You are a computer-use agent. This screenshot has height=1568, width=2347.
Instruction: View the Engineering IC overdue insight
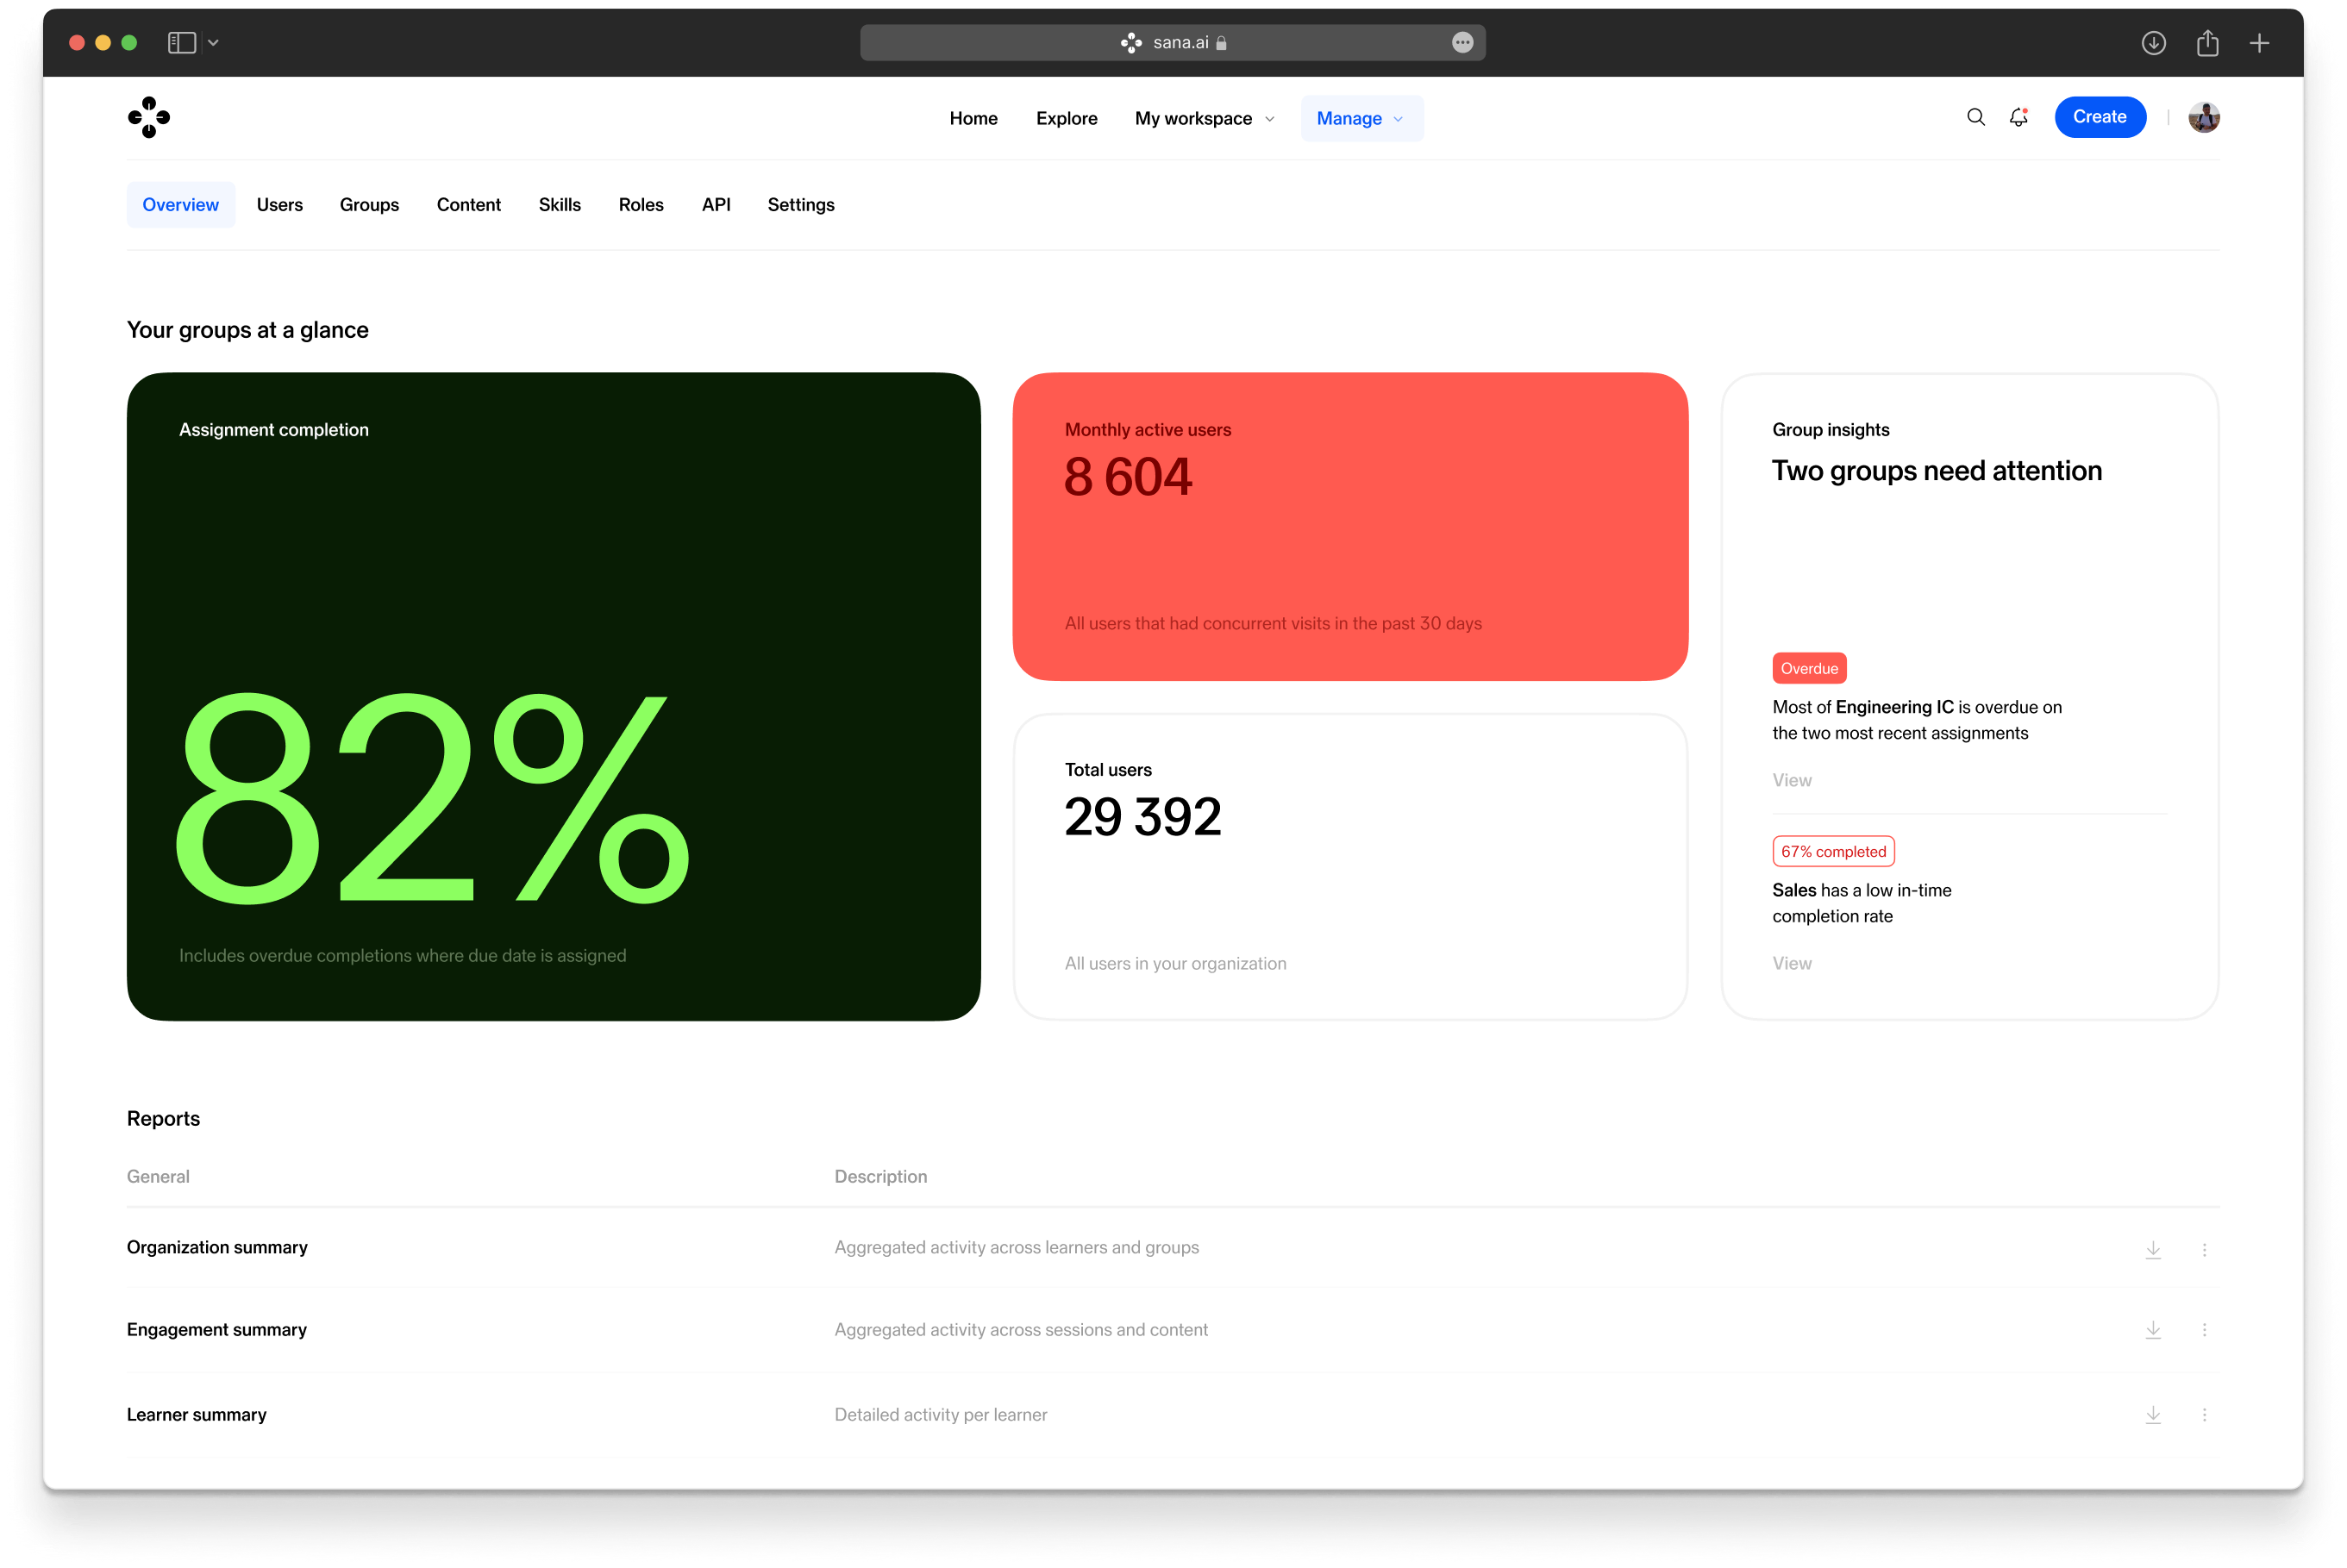[1791, 780]
